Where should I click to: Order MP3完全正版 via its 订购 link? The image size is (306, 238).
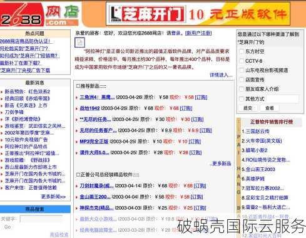195,142
